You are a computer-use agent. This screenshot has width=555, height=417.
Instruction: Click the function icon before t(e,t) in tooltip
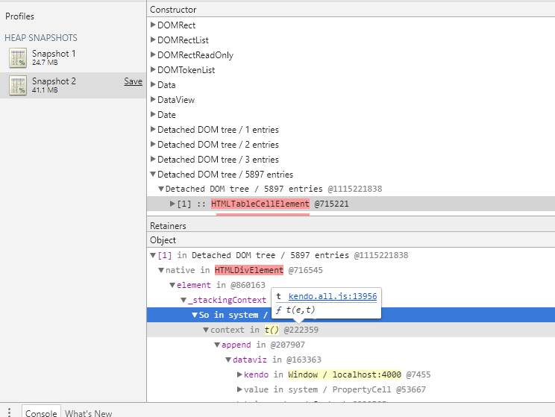[278, 310]
